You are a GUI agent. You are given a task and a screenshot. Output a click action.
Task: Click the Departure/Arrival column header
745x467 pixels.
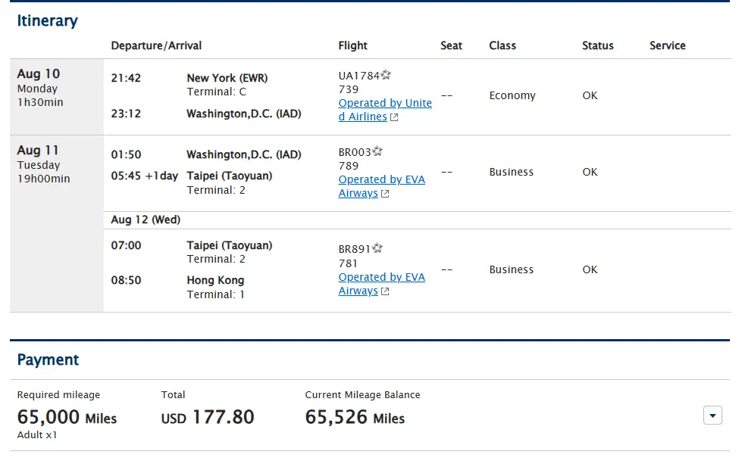tap(156, 45)
